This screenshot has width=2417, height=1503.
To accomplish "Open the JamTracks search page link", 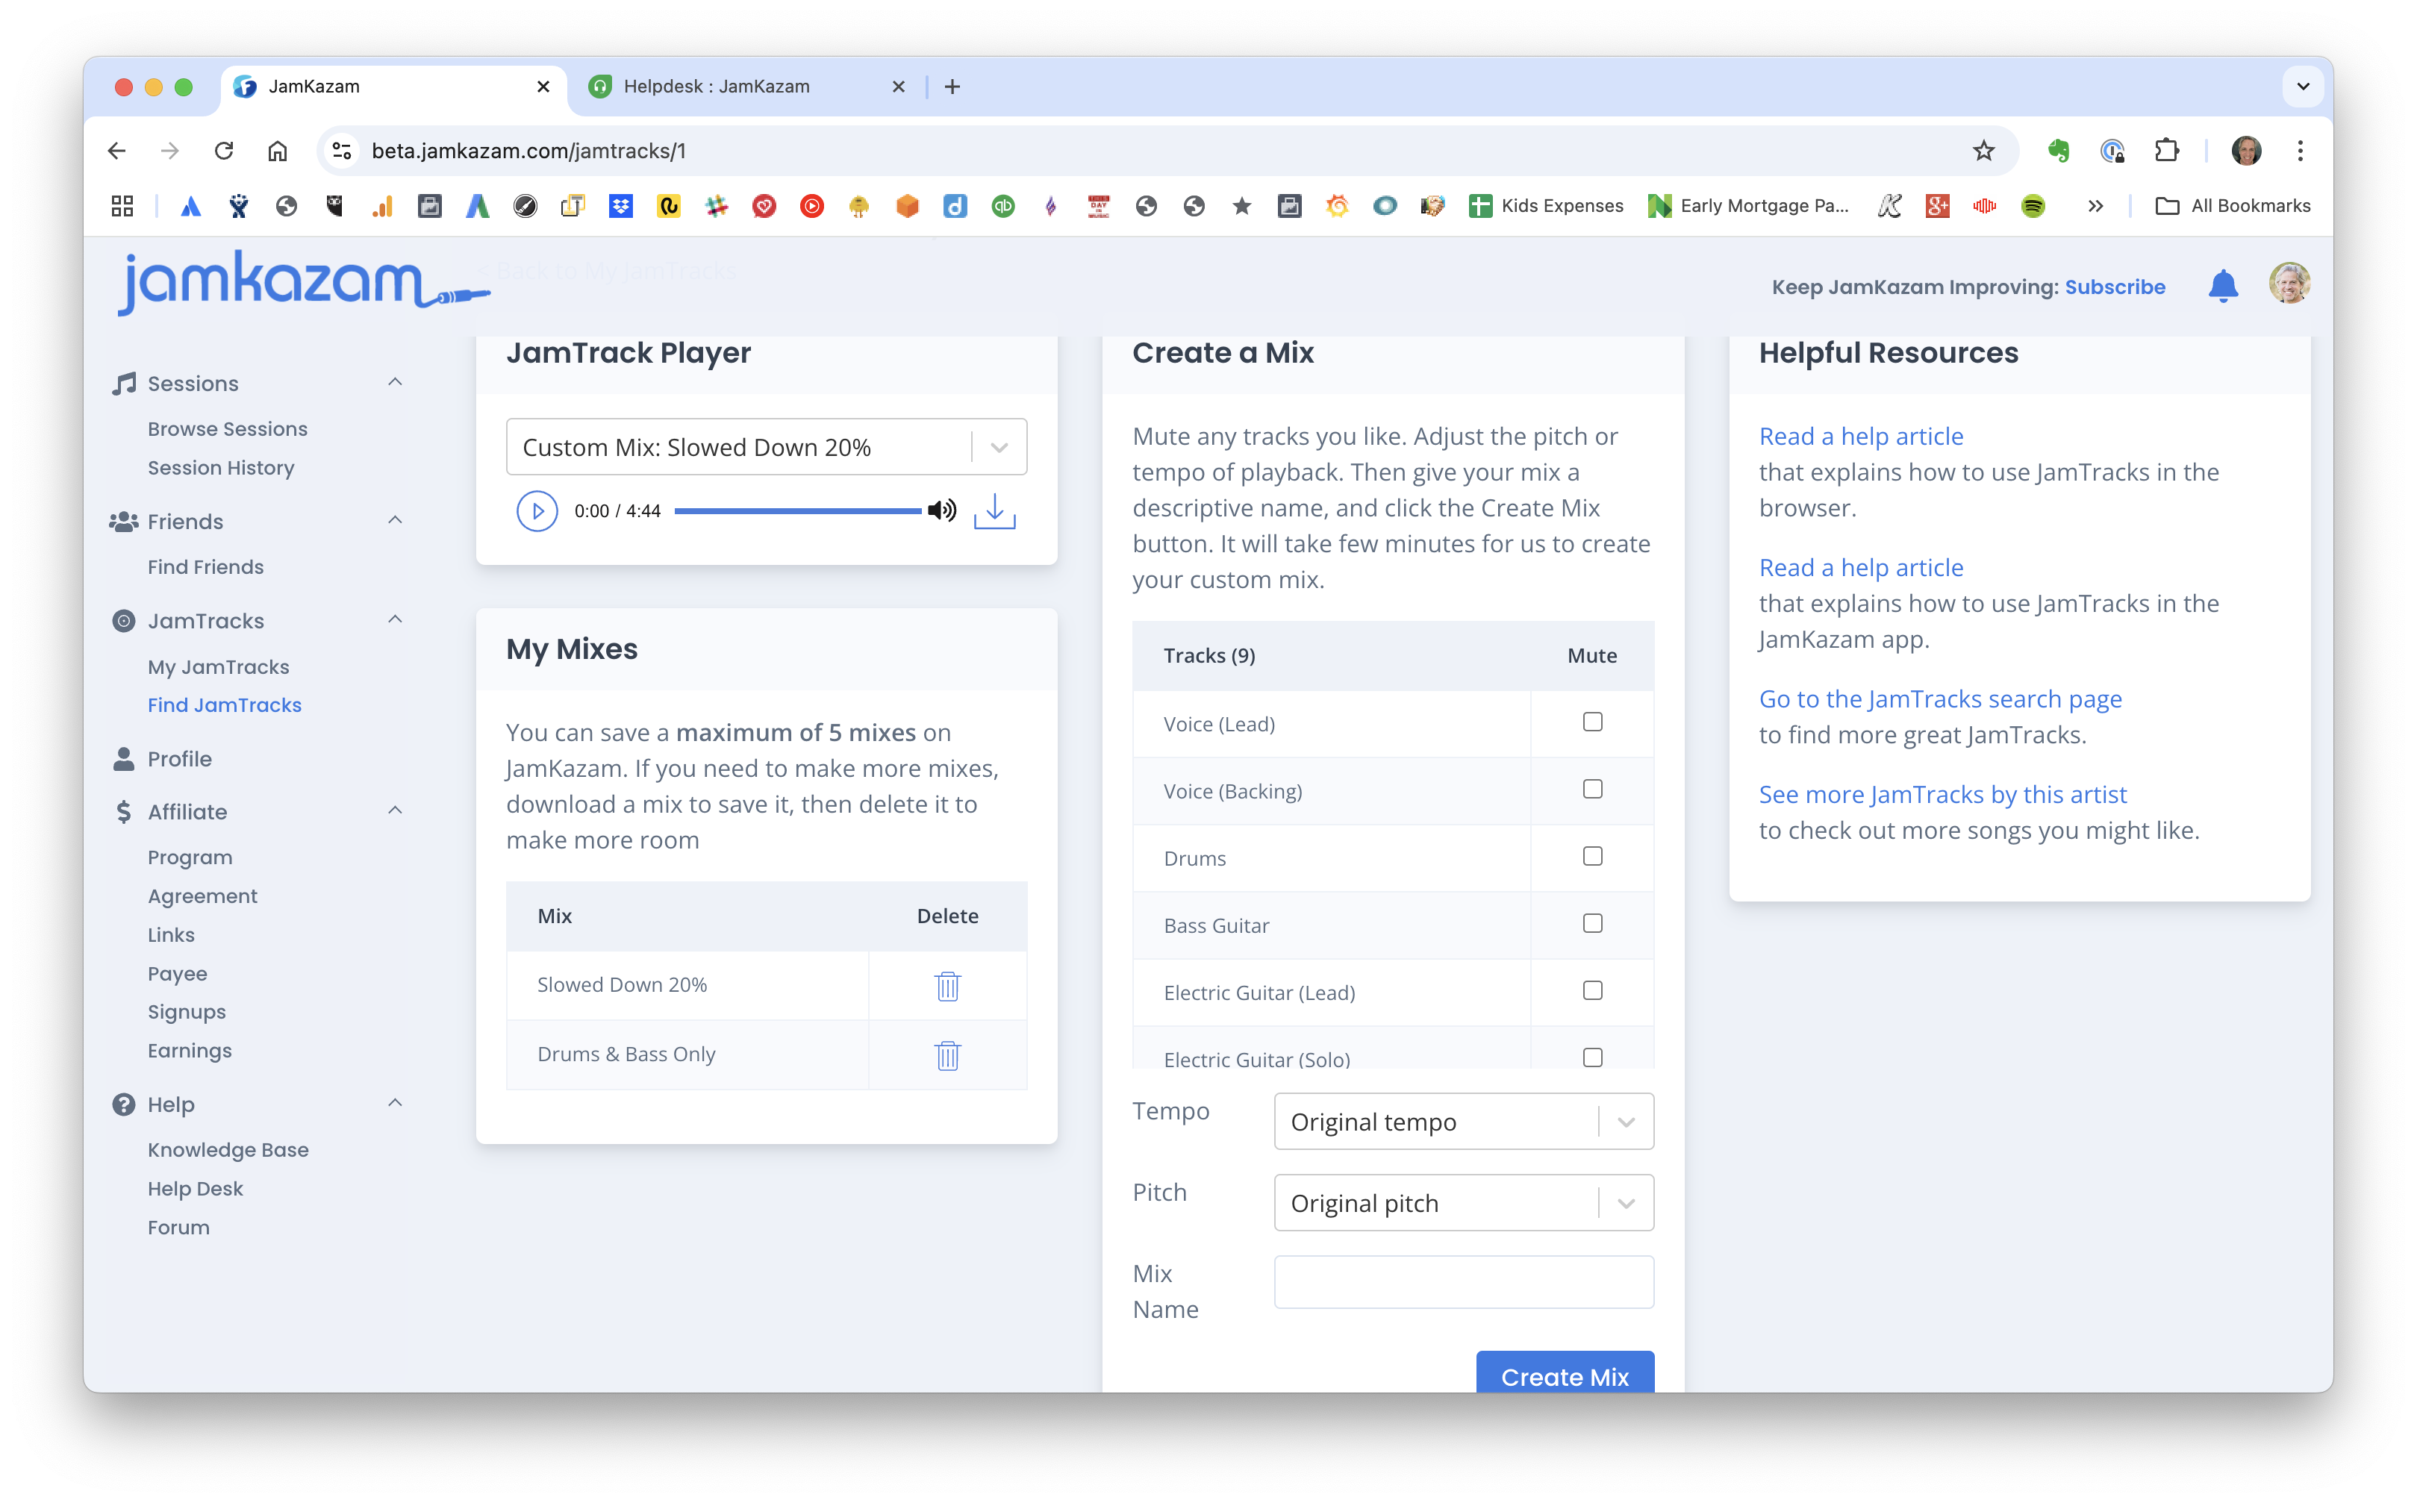I will (1939, 699).
